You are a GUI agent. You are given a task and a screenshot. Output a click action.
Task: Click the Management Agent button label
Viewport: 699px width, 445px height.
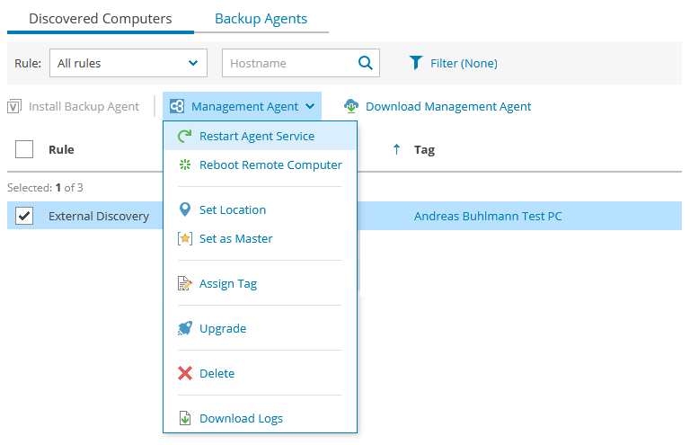[244, 107]
